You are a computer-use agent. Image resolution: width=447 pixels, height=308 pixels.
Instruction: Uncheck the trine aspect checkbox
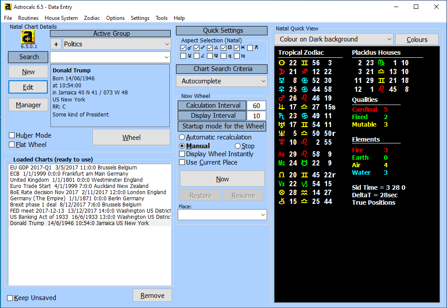210,48
